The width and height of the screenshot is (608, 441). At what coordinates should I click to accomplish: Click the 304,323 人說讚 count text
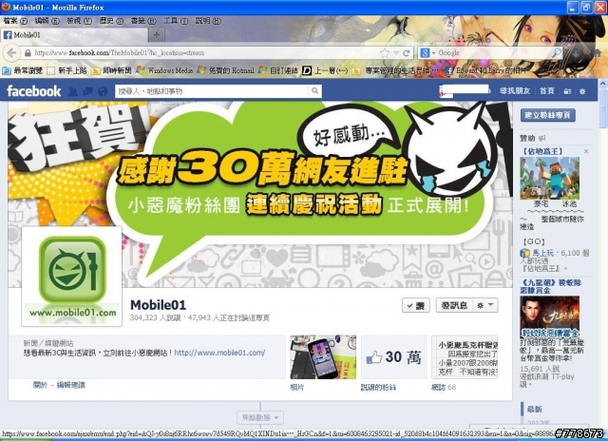(155, 317)
